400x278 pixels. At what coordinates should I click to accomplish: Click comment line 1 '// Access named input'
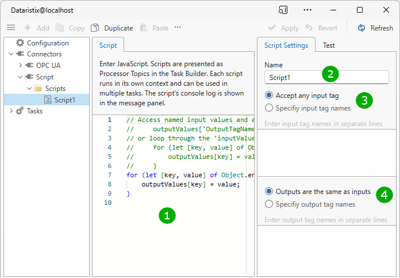190,120
